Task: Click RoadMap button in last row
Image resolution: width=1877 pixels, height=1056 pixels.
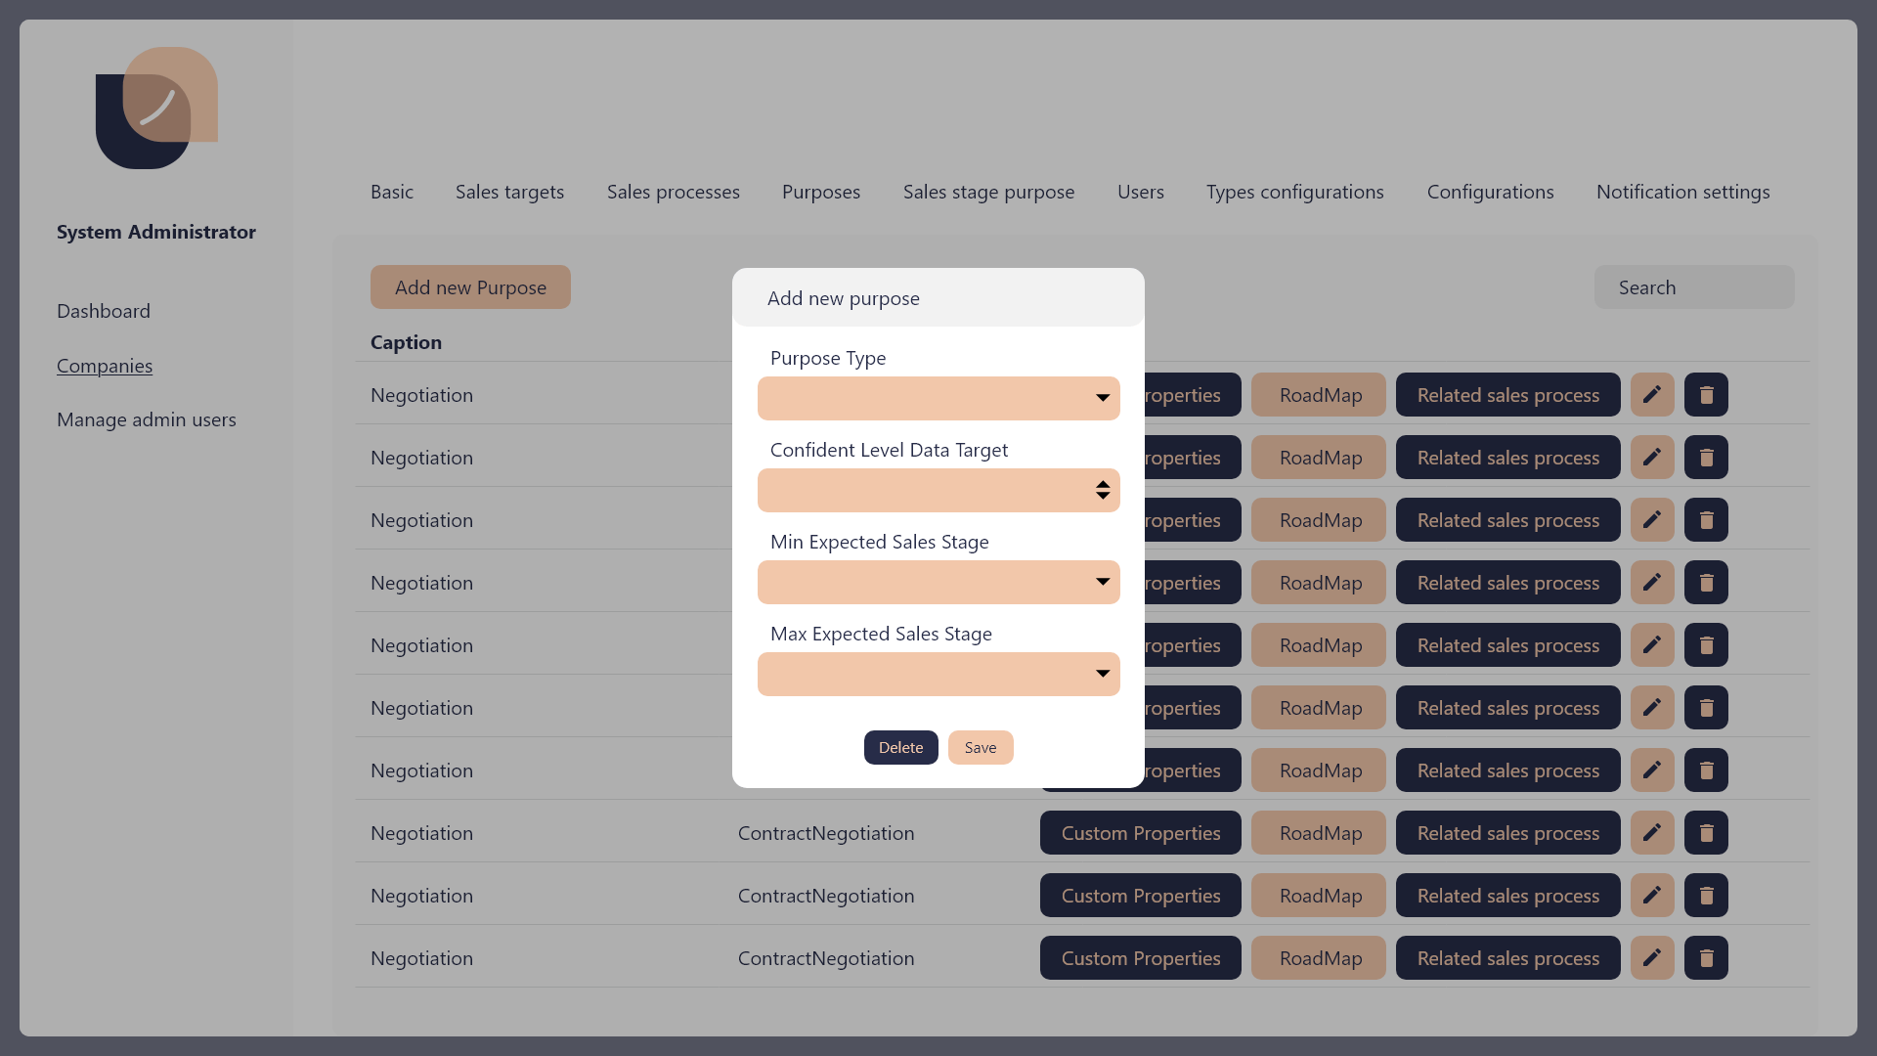Action: [x=1320, y=958]
